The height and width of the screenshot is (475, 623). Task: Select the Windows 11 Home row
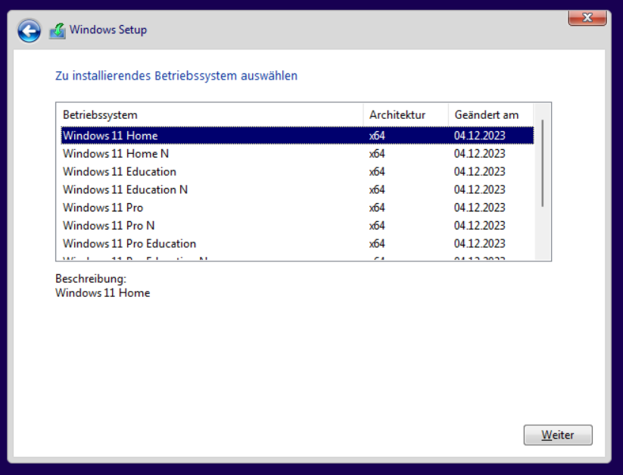pyautogui.click(x=297, y=136)
